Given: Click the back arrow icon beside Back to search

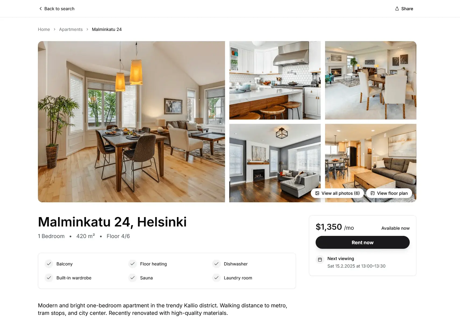Looking at the screenshot, I should [x=41, y=9].
